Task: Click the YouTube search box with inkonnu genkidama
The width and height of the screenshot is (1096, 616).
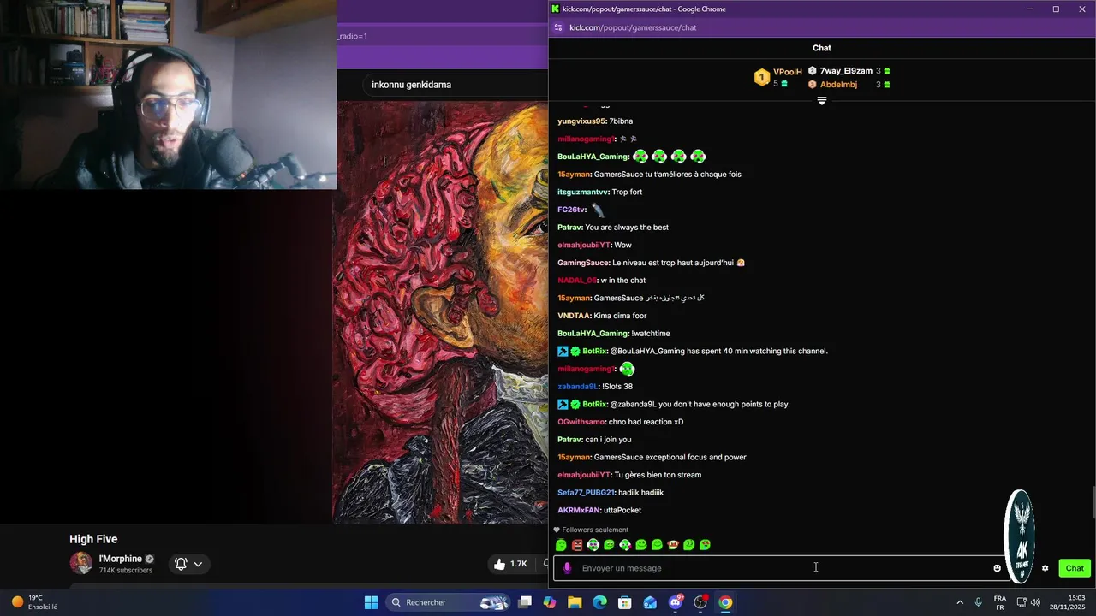Action: [x=454, y=85]
